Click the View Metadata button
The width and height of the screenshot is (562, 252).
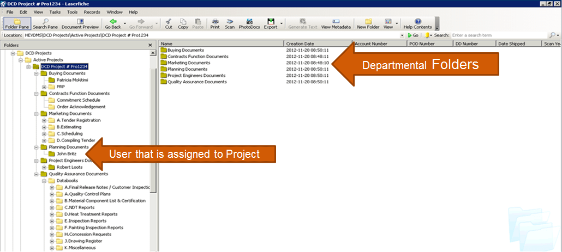(336, 23)
